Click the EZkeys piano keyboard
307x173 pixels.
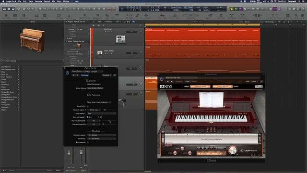[211, 119]
